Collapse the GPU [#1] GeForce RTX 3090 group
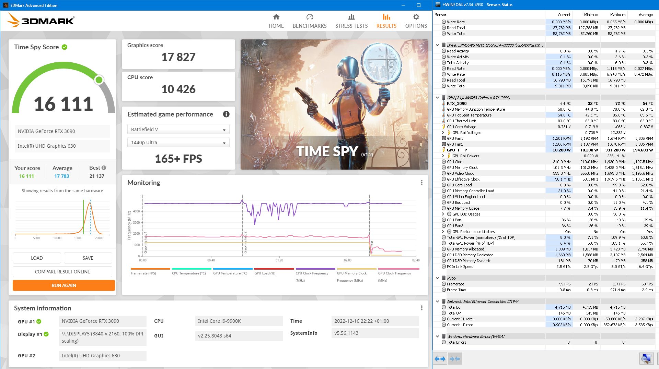 click(x=437, y=98)
